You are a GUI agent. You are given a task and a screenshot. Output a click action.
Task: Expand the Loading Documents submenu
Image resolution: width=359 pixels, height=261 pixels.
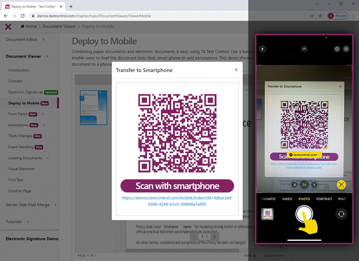tap(48, 158)
